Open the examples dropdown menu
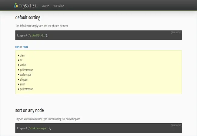 click(59, 6)
